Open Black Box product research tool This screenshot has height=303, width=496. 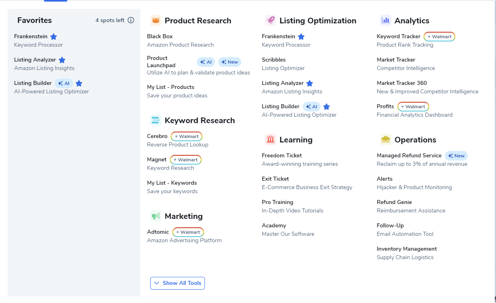tap(160, 36)
